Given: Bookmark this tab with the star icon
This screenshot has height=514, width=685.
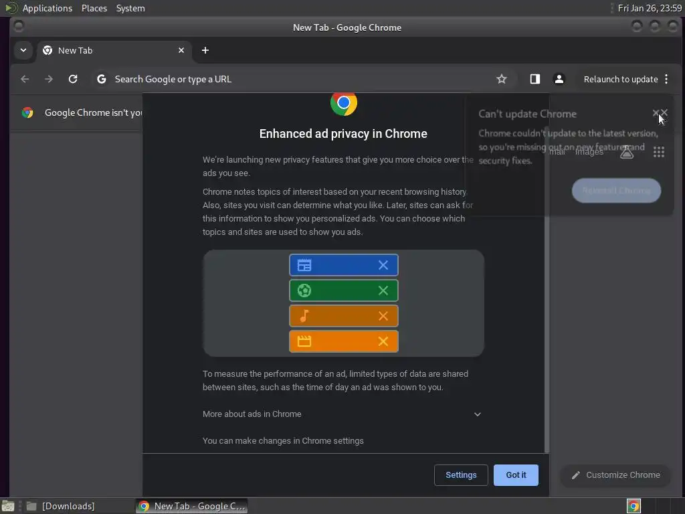Looking at the screenshot, I should [x=502, y=79].
